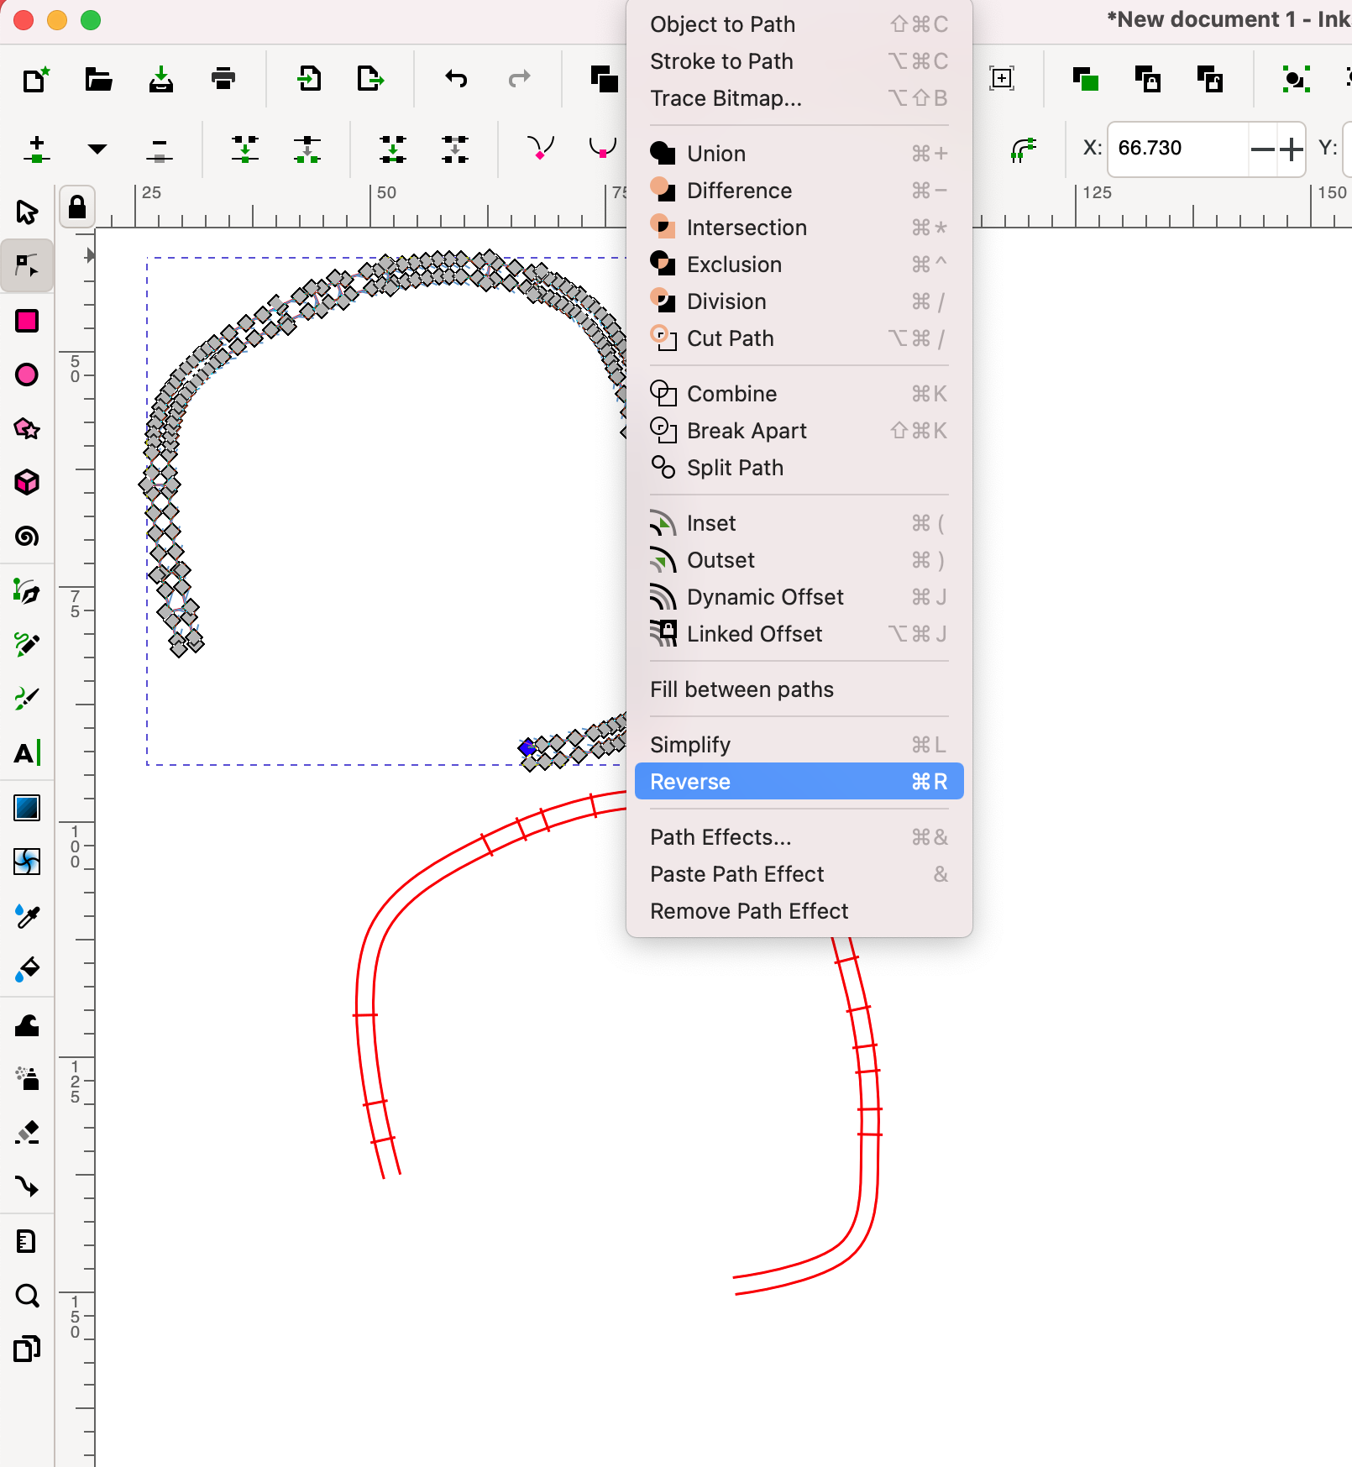Join endnodes with a new segment
The height and width of the screenshot is (1467, 1352).
(x=392, y=149)
